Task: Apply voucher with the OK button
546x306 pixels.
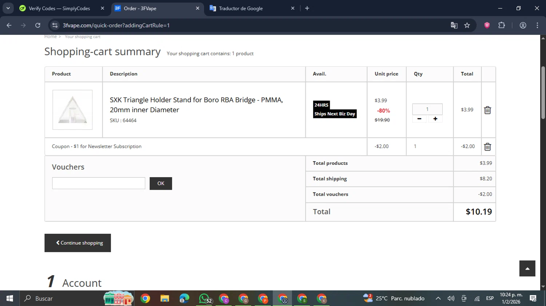Action: (x=161, y=183)
